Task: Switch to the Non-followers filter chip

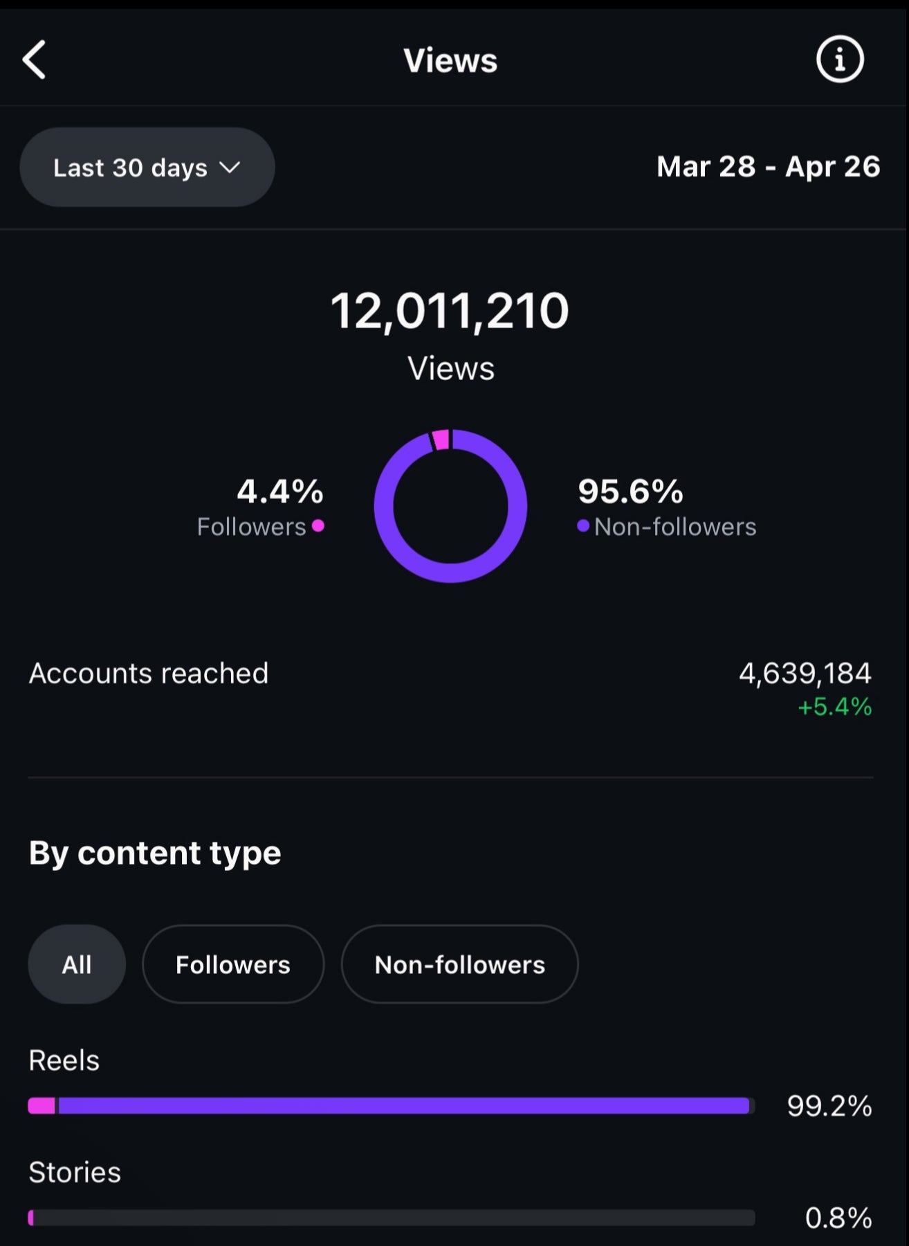Action: [459, 964]
